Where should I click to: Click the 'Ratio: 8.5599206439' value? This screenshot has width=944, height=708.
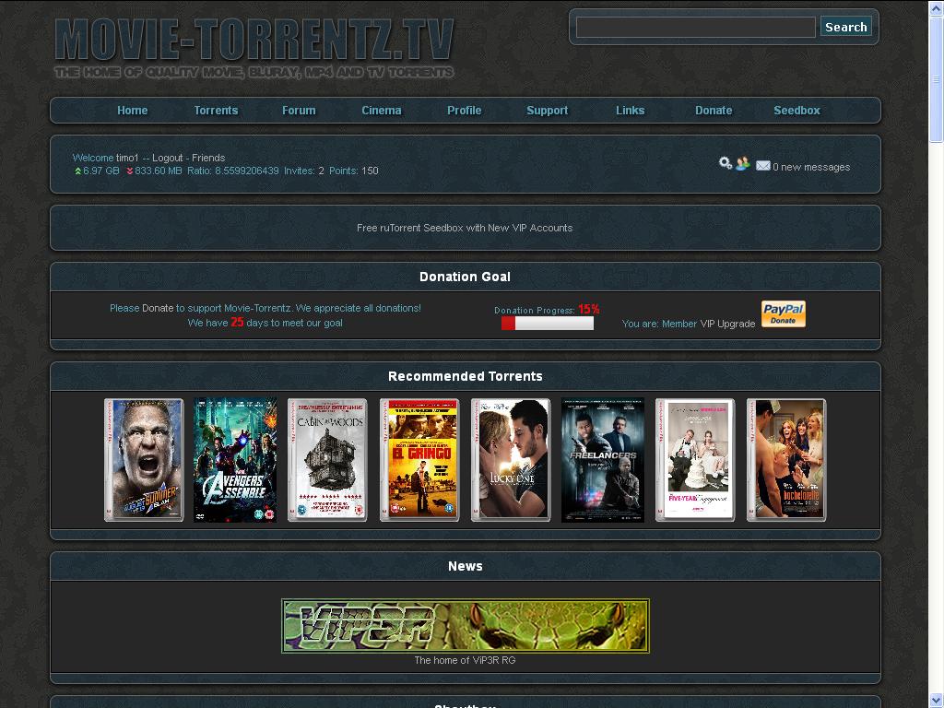[233, 171]
